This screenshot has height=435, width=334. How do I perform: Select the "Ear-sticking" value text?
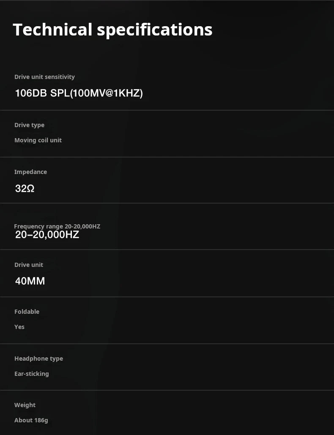32,374
